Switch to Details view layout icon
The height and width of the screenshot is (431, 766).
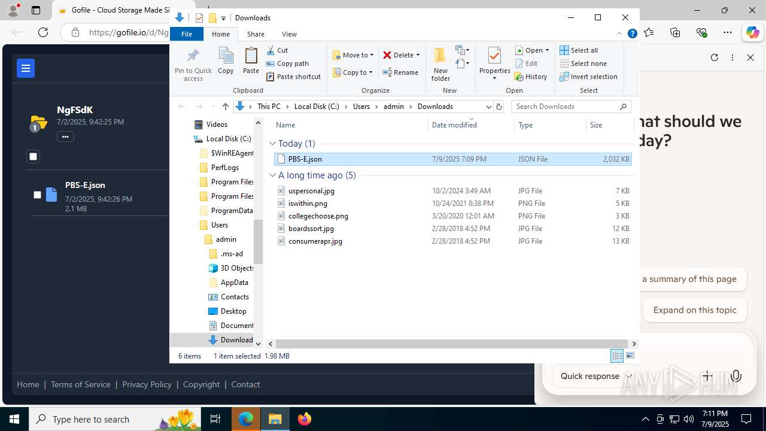click(617, 356)
